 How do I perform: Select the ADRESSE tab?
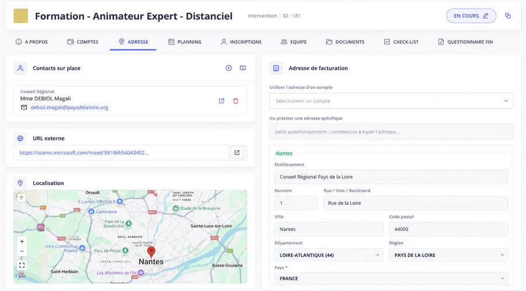[133, 42]
